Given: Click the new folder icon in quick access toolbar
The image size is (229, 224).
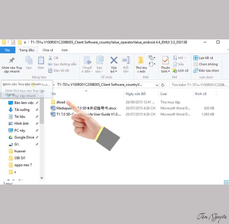Looking at the screenshot, I should (x=20, y=42).
